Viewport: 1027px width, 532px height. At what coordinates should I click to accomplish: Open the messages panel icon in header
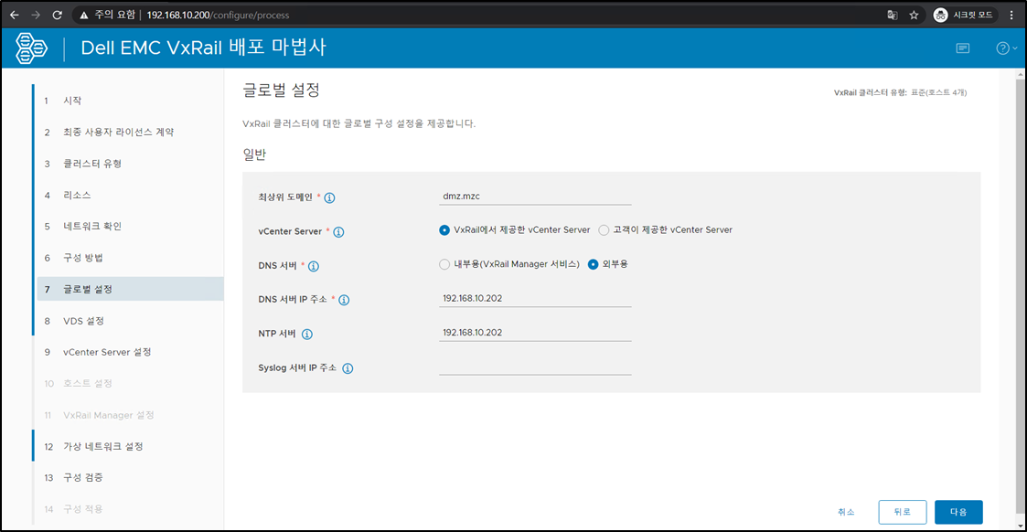pyautogui.click(x=963, y=48)
